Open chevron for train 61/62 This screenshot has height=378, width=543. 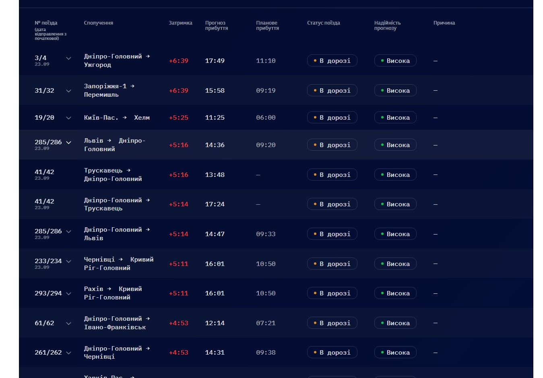pos(68,323)
